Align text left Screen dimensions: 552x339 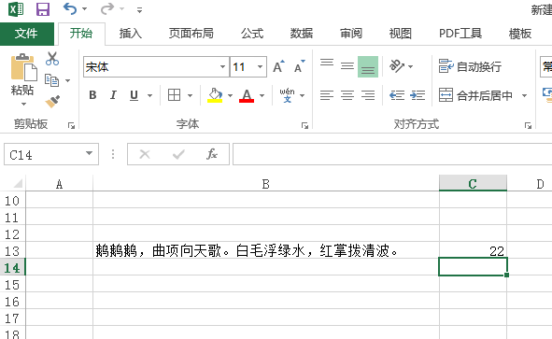click(327, 95)
